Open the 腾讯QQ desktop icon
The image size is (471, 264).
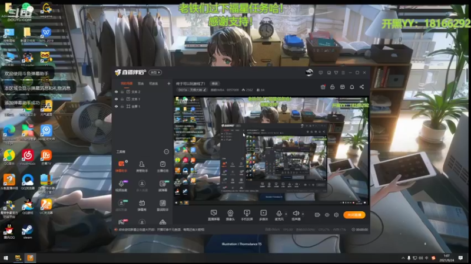tap(9, 231)
